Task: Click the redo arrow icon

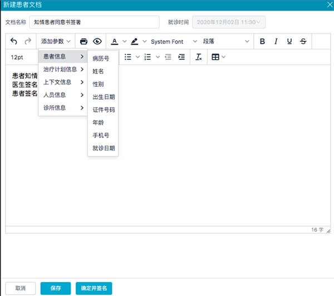Action: [x=28, y=42]
